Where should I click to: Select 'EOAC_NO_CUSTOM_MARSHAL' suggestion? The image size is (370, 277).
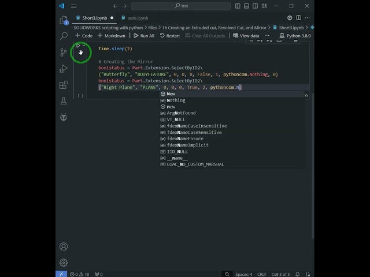click(232, 164)
